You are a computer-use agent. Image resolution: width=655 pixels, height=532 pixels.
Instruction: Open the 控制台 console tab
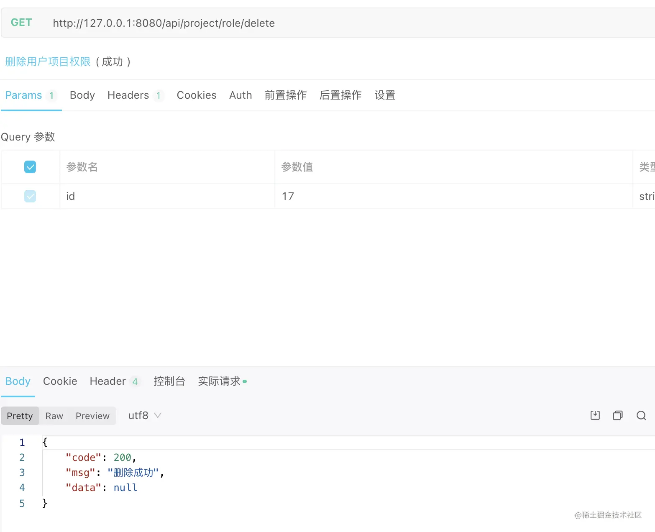pyautogui.click(x=169, y=381)
